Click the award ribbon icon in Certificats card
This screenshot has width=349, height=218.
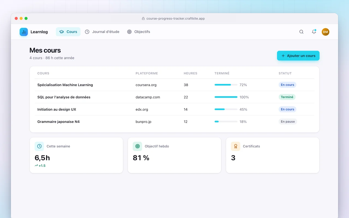click(236, 146)
